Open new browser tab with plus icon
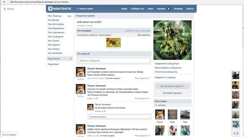The image size is (244, 137). coord(4,2)
